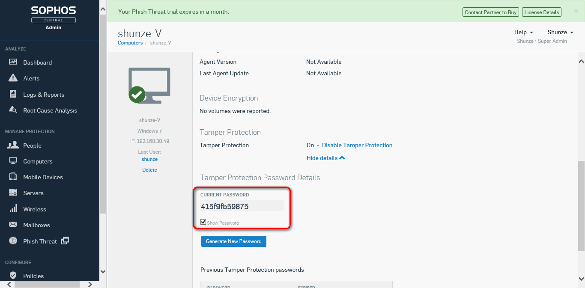The height and width of the screenshot is (288, 585).
Task: Click the shunze last user link
Action: tap(149, 159)
